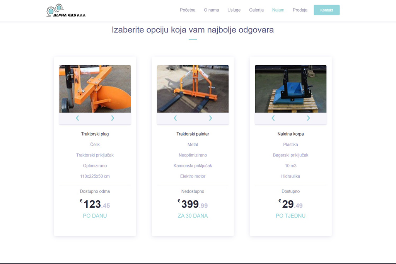The height and width of the screenshot is (264, 396).
Task: Open the Početna page
Action: point(188,10)
